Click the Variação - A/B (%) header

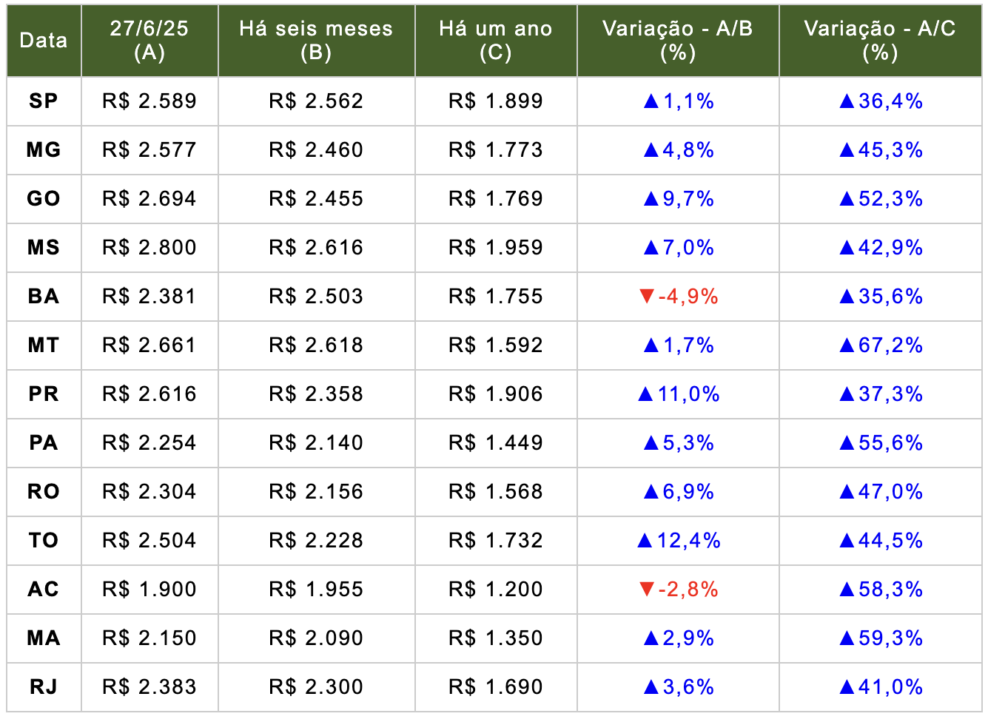tap(677, 41)
